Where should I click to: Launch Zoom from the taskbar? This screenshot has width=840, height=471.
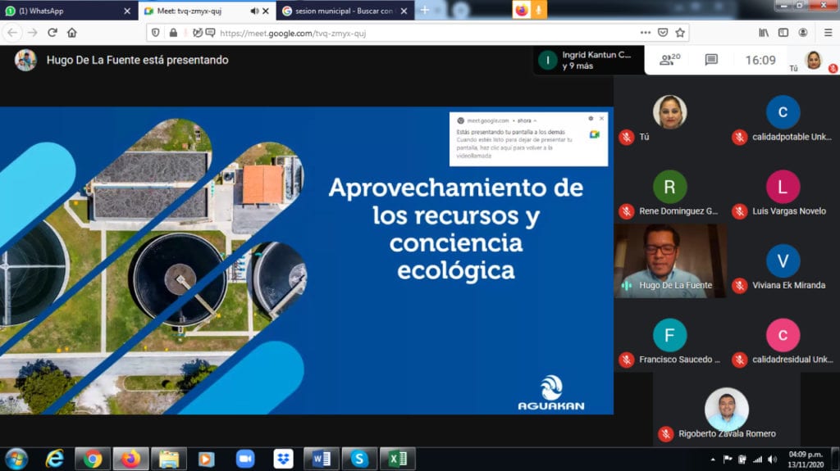(245, 459)
